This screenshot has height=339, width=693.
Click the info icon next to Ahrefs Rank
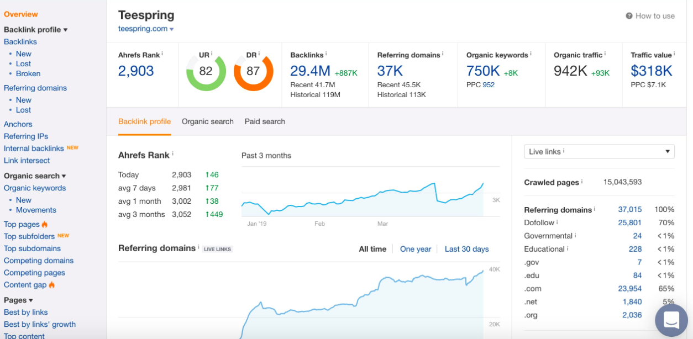(161, 54)
